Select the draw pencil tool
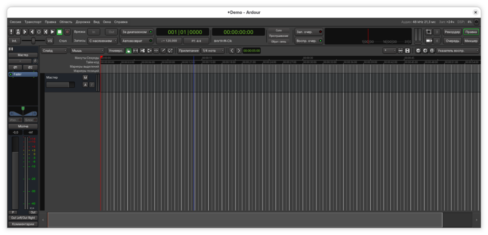 click(x=163, y=51)
